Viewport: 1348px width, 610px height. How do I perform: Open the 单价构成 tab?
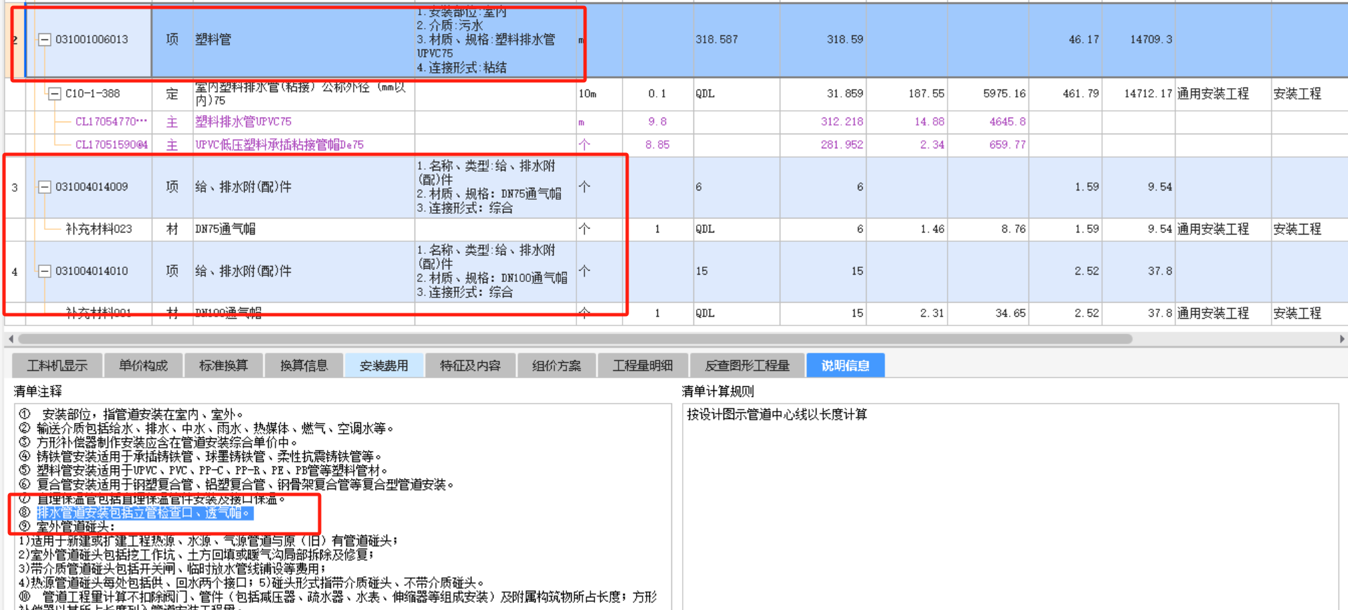point(143,365)
